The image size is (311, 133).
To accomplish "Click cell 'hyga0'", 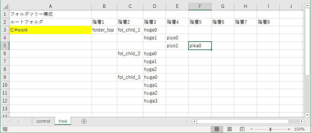I will tap(154, 54).
